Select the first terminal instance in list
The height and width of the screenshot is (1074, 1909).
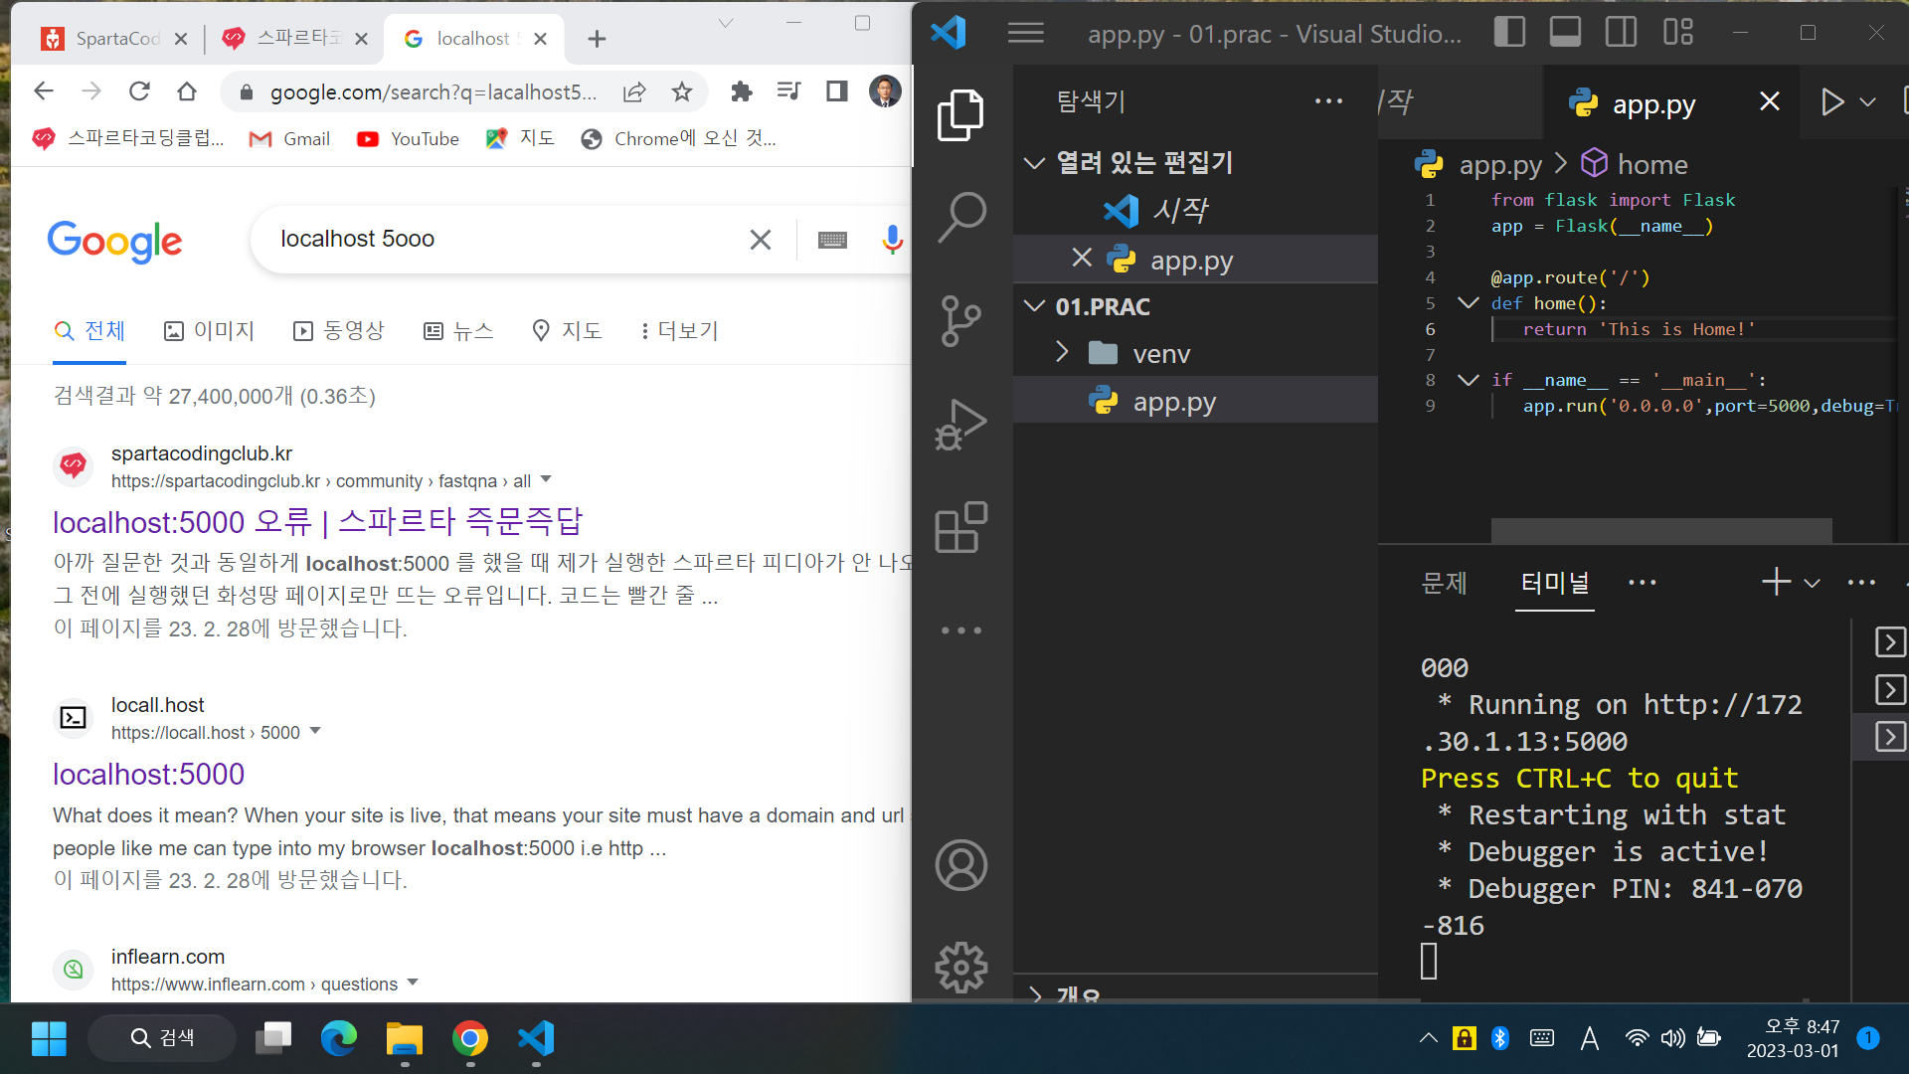tap(1890, 642)
